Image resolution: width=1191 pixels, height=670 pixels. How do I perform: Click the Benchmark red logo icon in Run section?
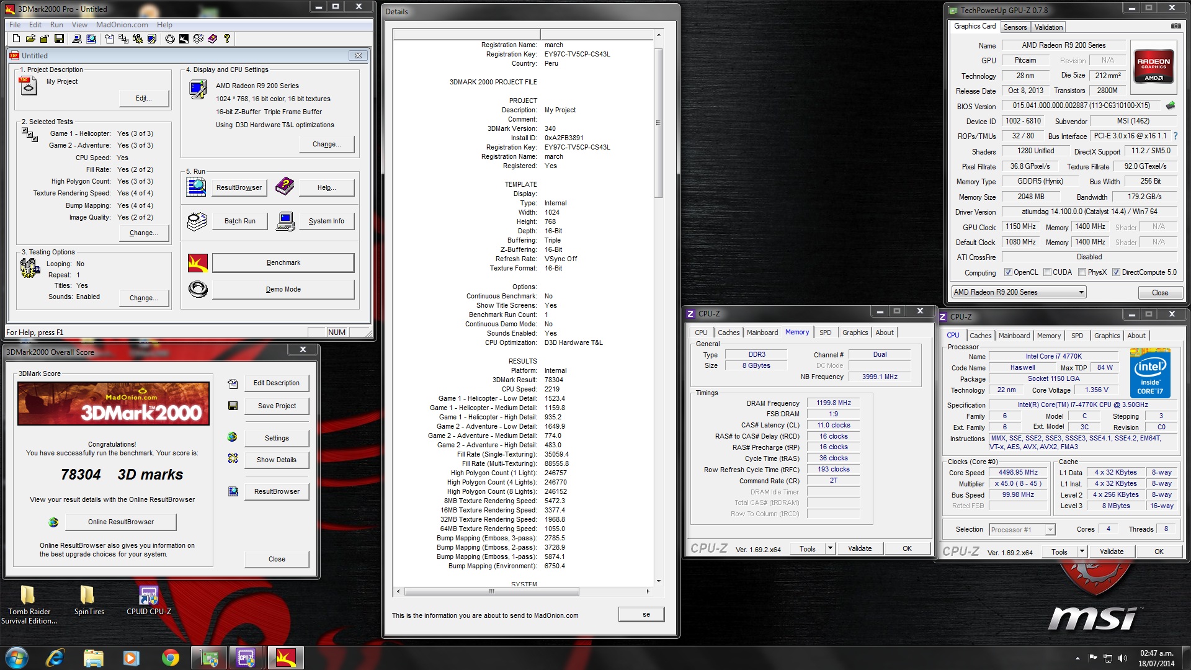[x=198, y=263]
